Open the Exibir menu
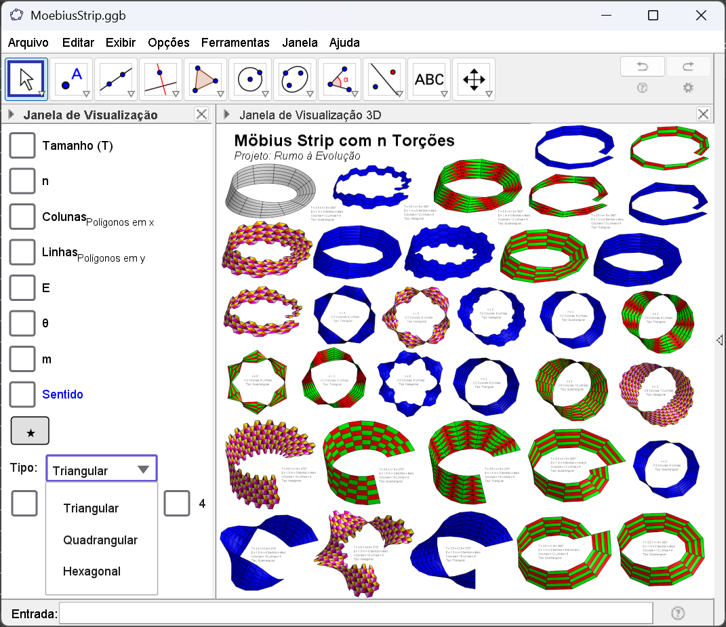This screenshot has height=627, width=726. pyautogui.click(x=121, y=42)
